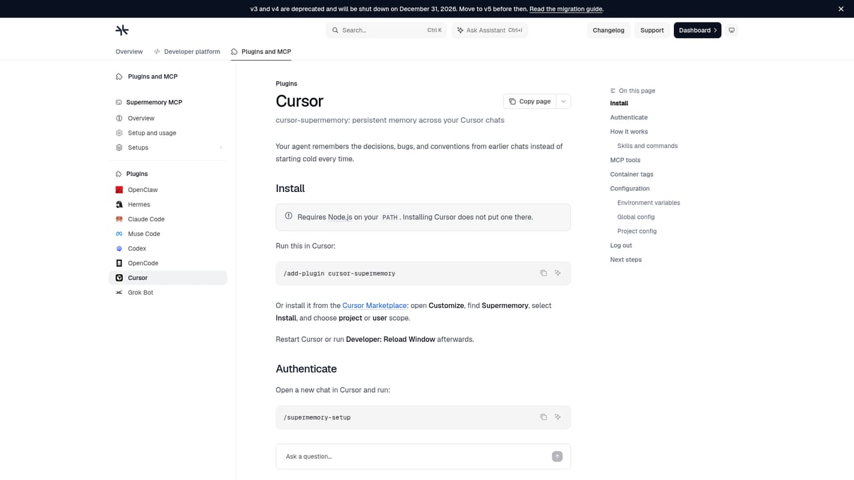Click the sparkle icon beside /add-plugin command
Screen dimensions: 854x480
click(558, 273)
